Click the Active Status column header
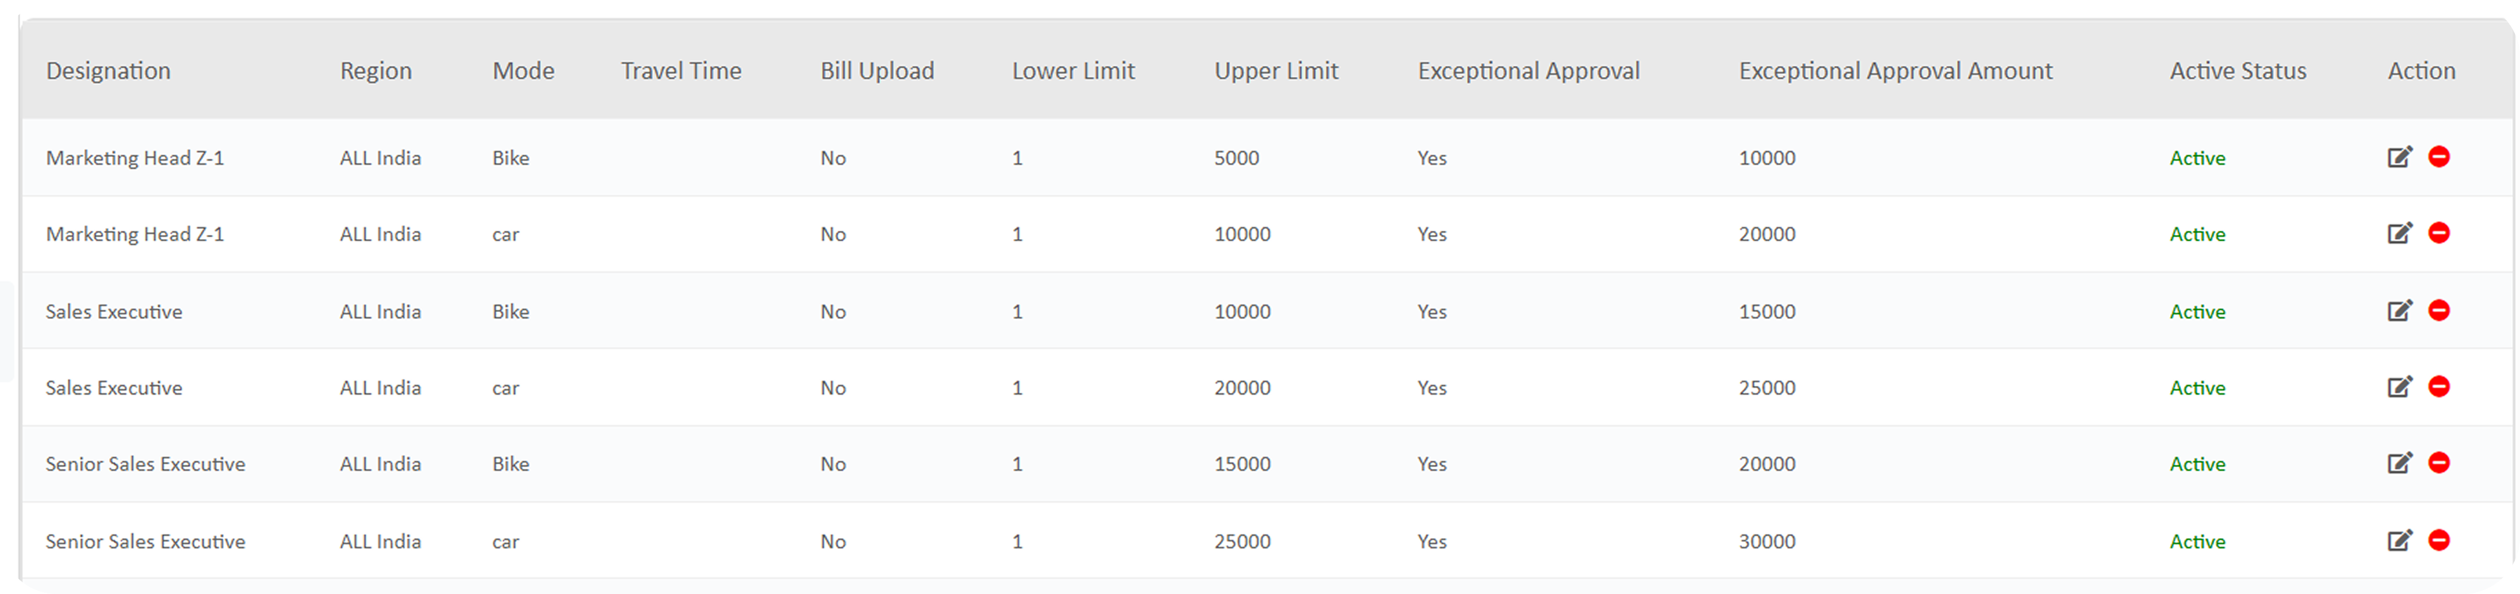This screenshot has height=594, width=2520. [x=2237, y=71]
